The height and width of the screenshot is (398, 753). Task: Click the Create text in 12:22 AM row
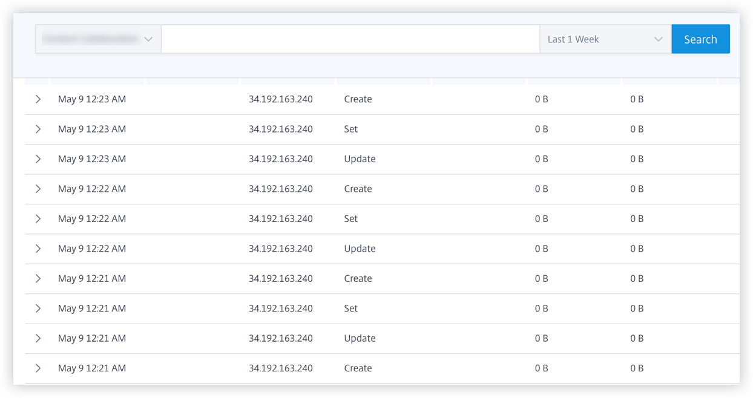[358, 189]
